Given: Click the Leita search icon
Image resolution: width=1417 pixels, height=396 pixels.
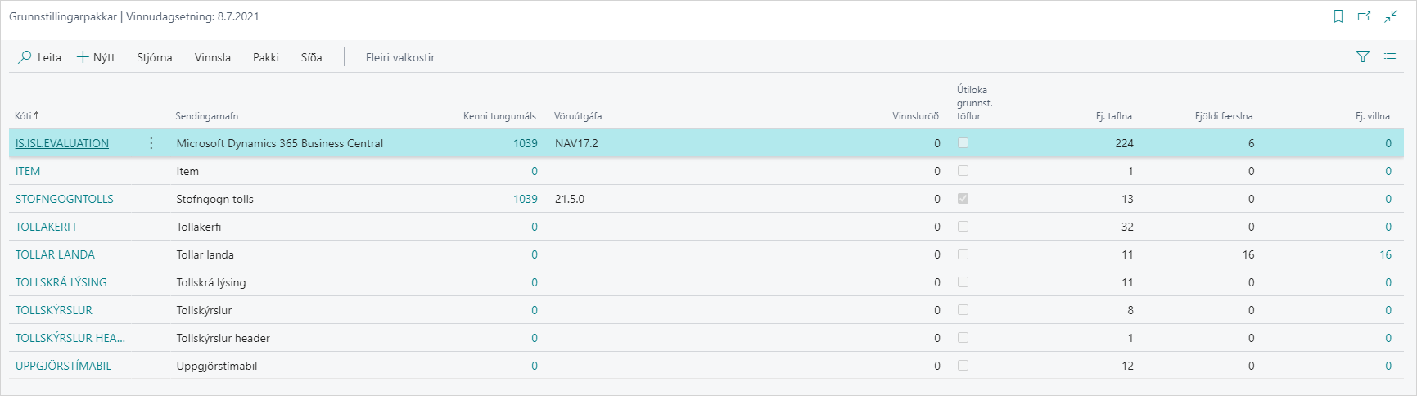Looking at the screenshot, I should (25, 57).
